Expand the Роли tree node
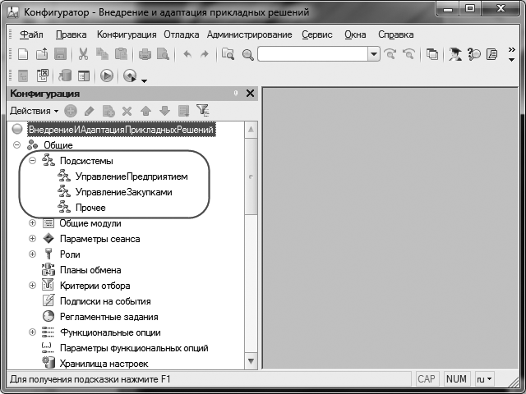526x394 pixels. point(33,254)
